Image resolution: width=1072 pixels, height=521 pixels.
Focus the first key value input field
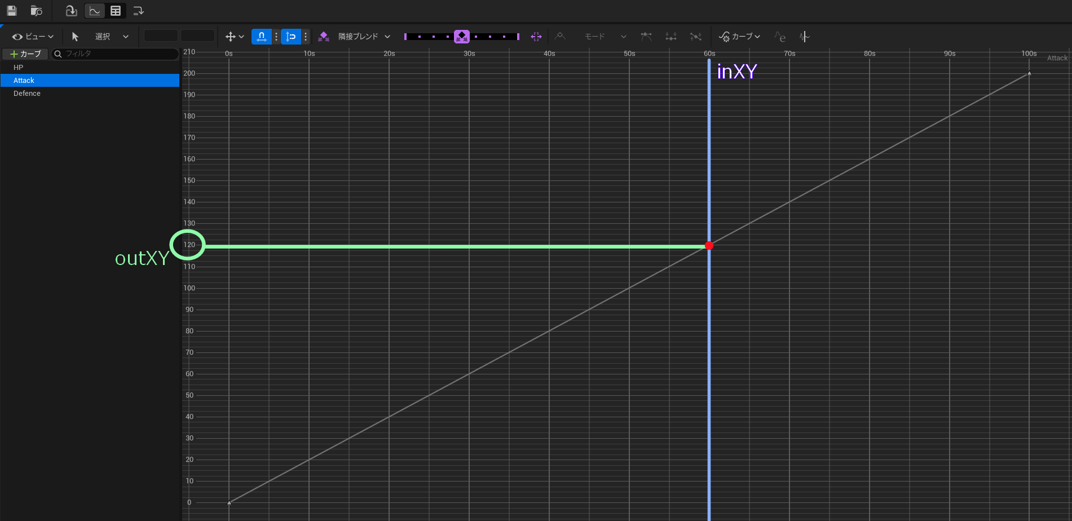[x=161, y=36]
